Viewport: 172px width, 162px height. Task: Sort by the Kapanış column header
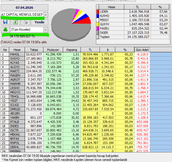72,50
